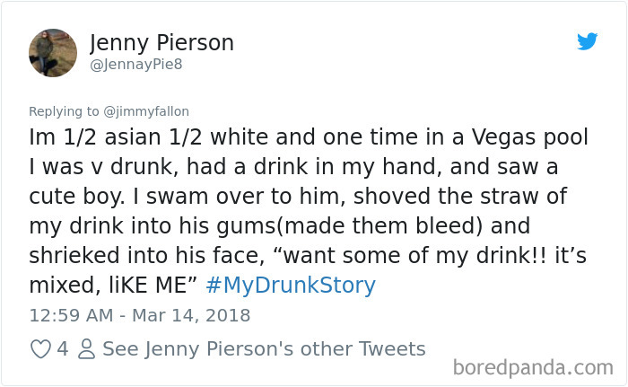Visit the @JennayPie8 handle
Image resolution: width=628 pixels, height=387 pixels.
point(136,65)
